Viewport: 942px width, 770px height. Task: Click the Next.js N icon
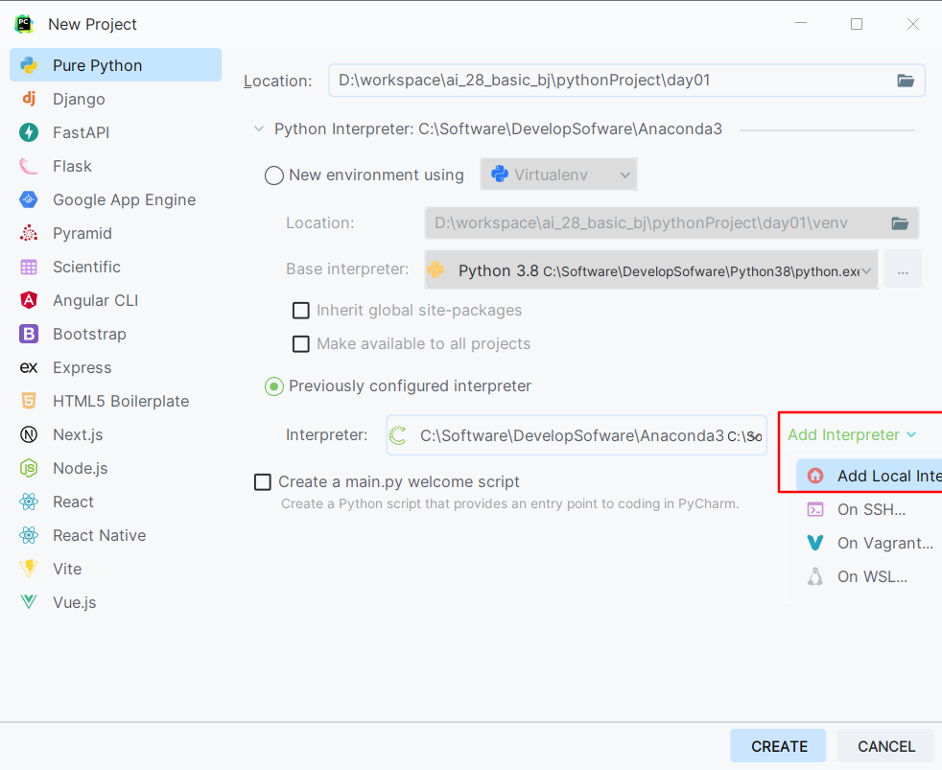[x=29, y=434]
